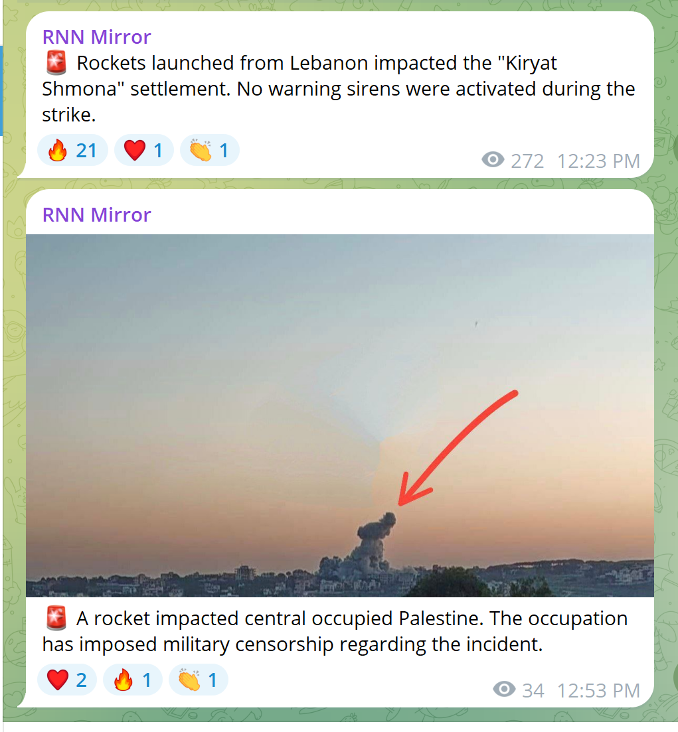Click the Kiryat Shmona message text

339,89
